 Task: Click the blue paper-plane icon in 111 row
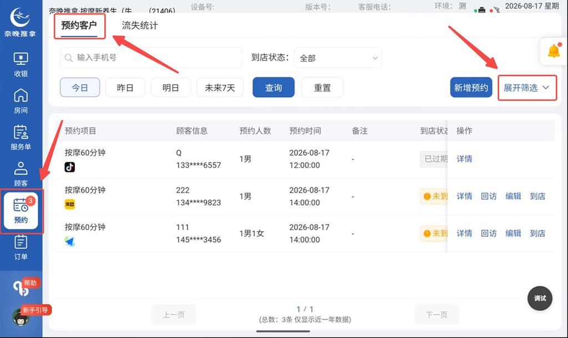[69, 242]
